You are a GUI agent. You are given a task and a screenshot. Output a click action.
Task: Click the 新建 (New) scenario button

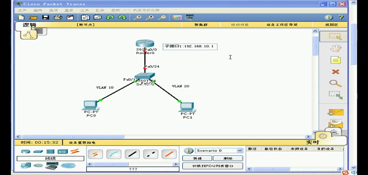197,158
